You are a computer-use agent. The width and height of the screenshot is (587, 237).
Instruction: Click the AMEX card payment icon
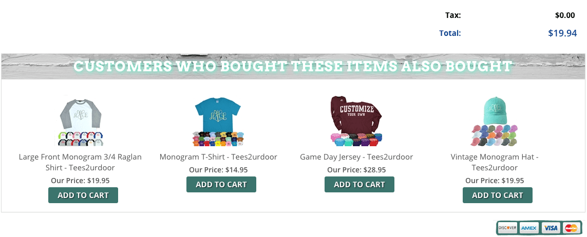tap(529, 228)
